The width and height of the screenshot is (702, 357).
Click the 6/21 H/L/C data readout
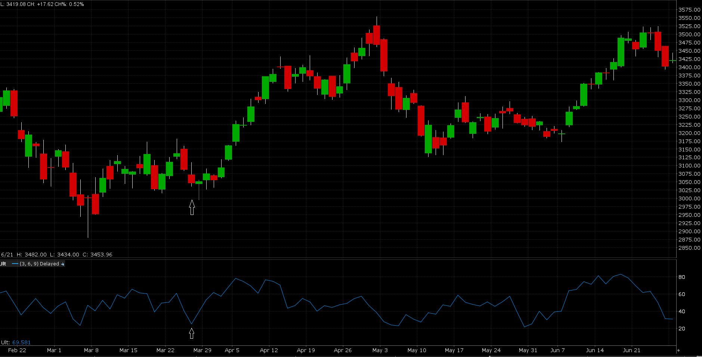[56, 255]
